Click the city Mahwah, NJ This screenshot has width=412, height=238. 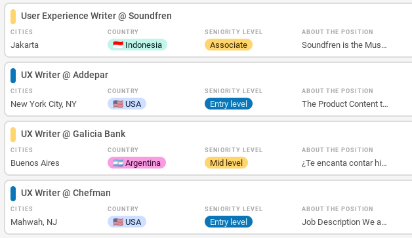click(x=33, y=222)
